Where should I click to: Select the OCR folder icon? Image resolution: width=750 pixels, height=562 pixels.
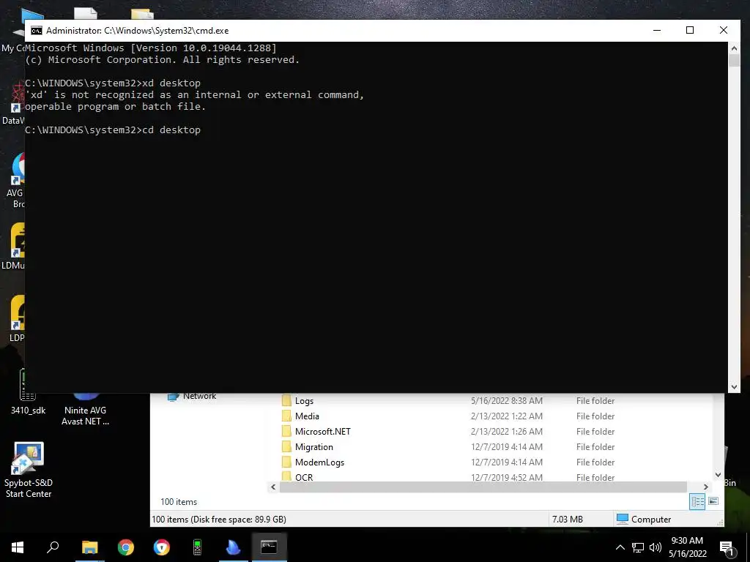tap(286, 476)
